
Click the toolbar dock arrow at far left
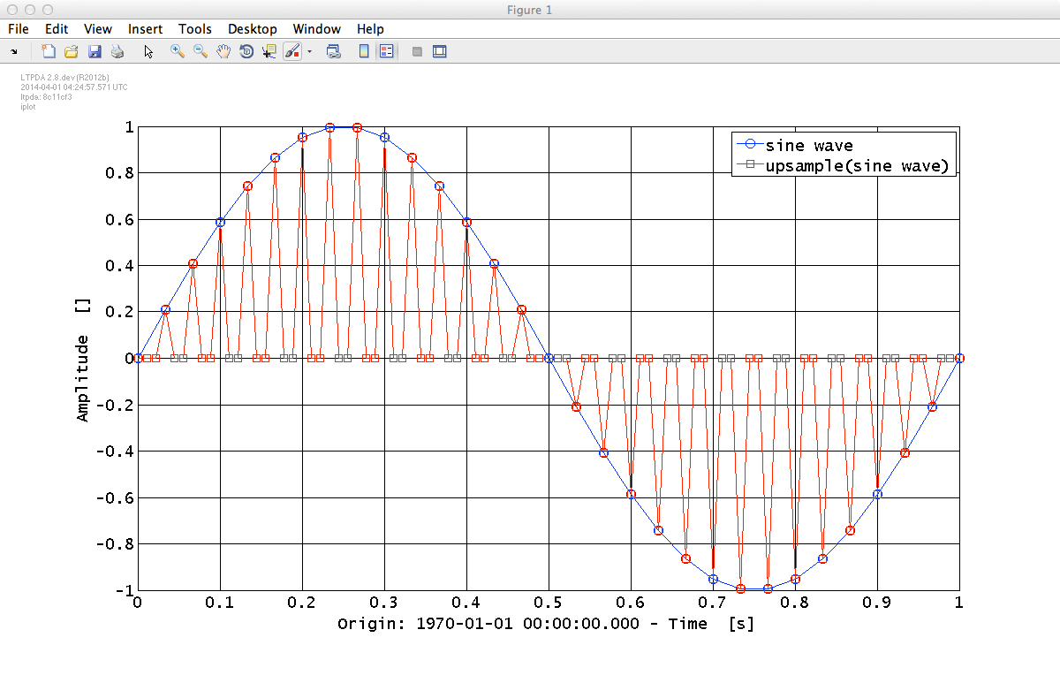[14, 51]
